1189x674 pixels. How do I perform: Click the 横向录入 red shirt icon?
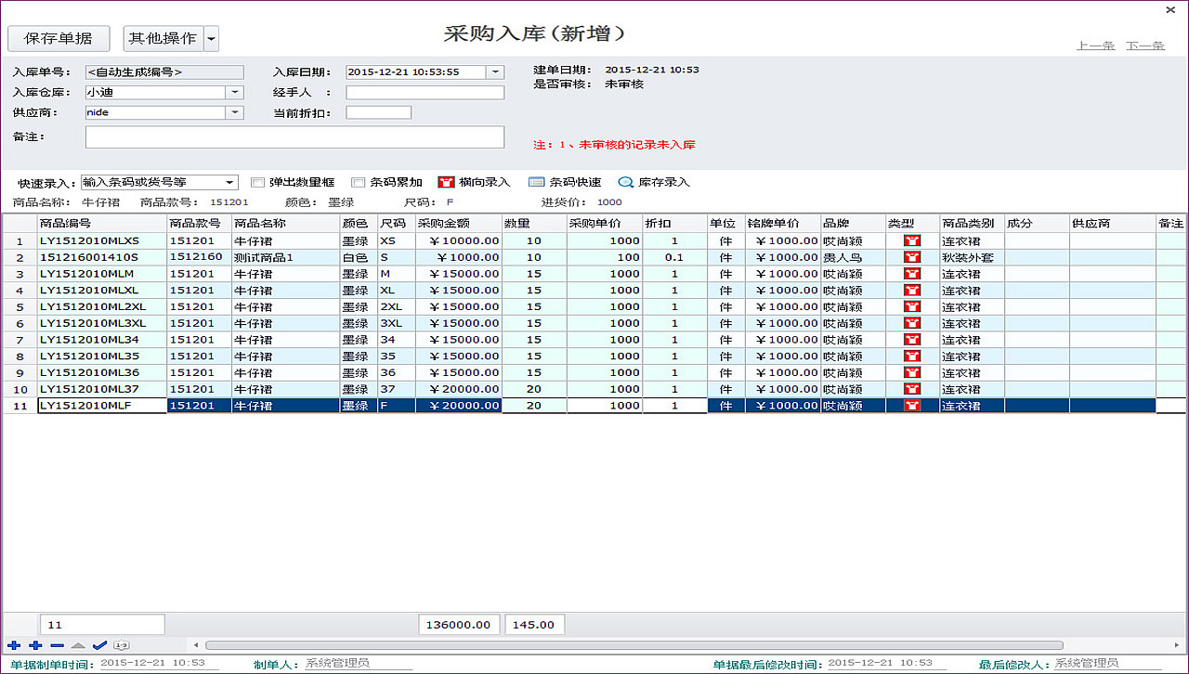point(446,182)
